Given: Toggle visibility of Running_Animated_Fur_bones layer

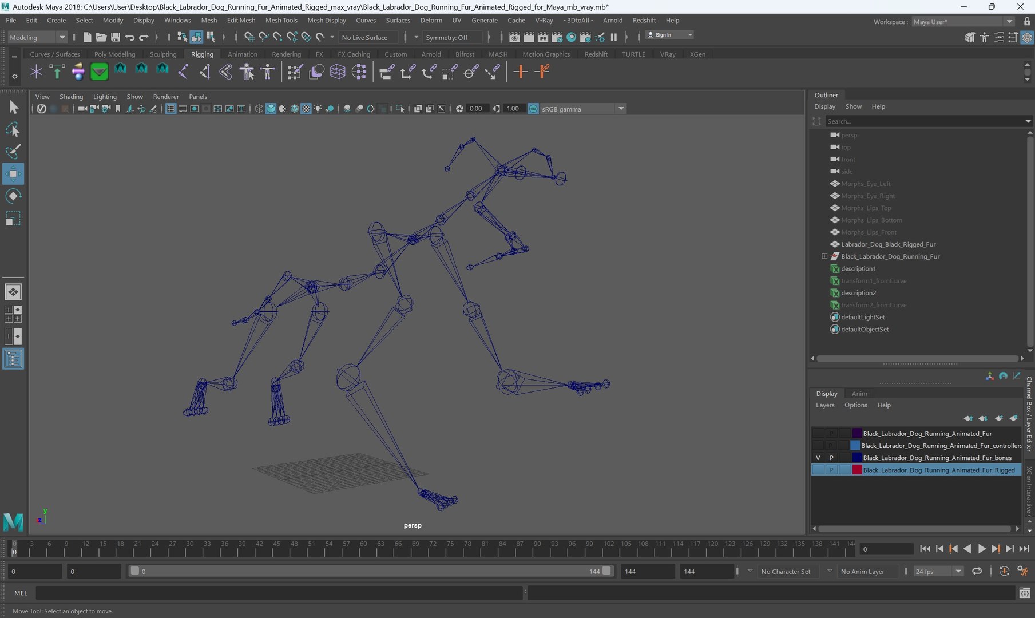Looking at the screenshot, I should click(818, 458).
